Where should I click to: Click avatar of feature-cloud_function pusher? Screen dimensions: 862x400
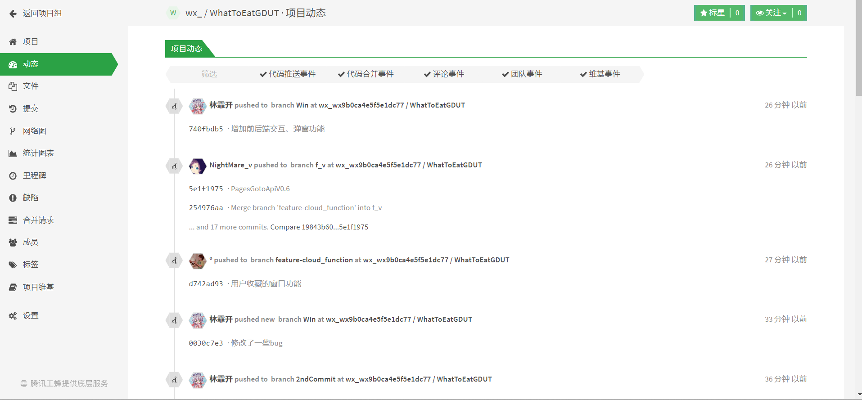[198, 261]
